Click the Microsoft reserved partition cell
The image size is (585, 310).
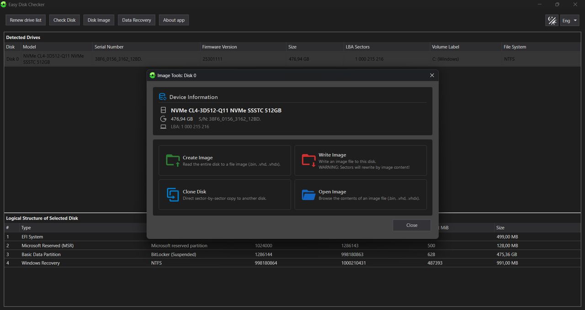pos(179,246)
